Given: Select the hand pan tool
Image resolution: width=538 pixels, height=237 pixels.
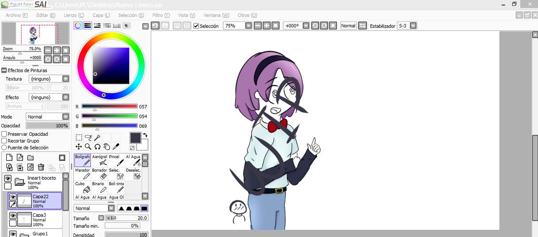Looking at the screenshot, I should coord(106,147).
